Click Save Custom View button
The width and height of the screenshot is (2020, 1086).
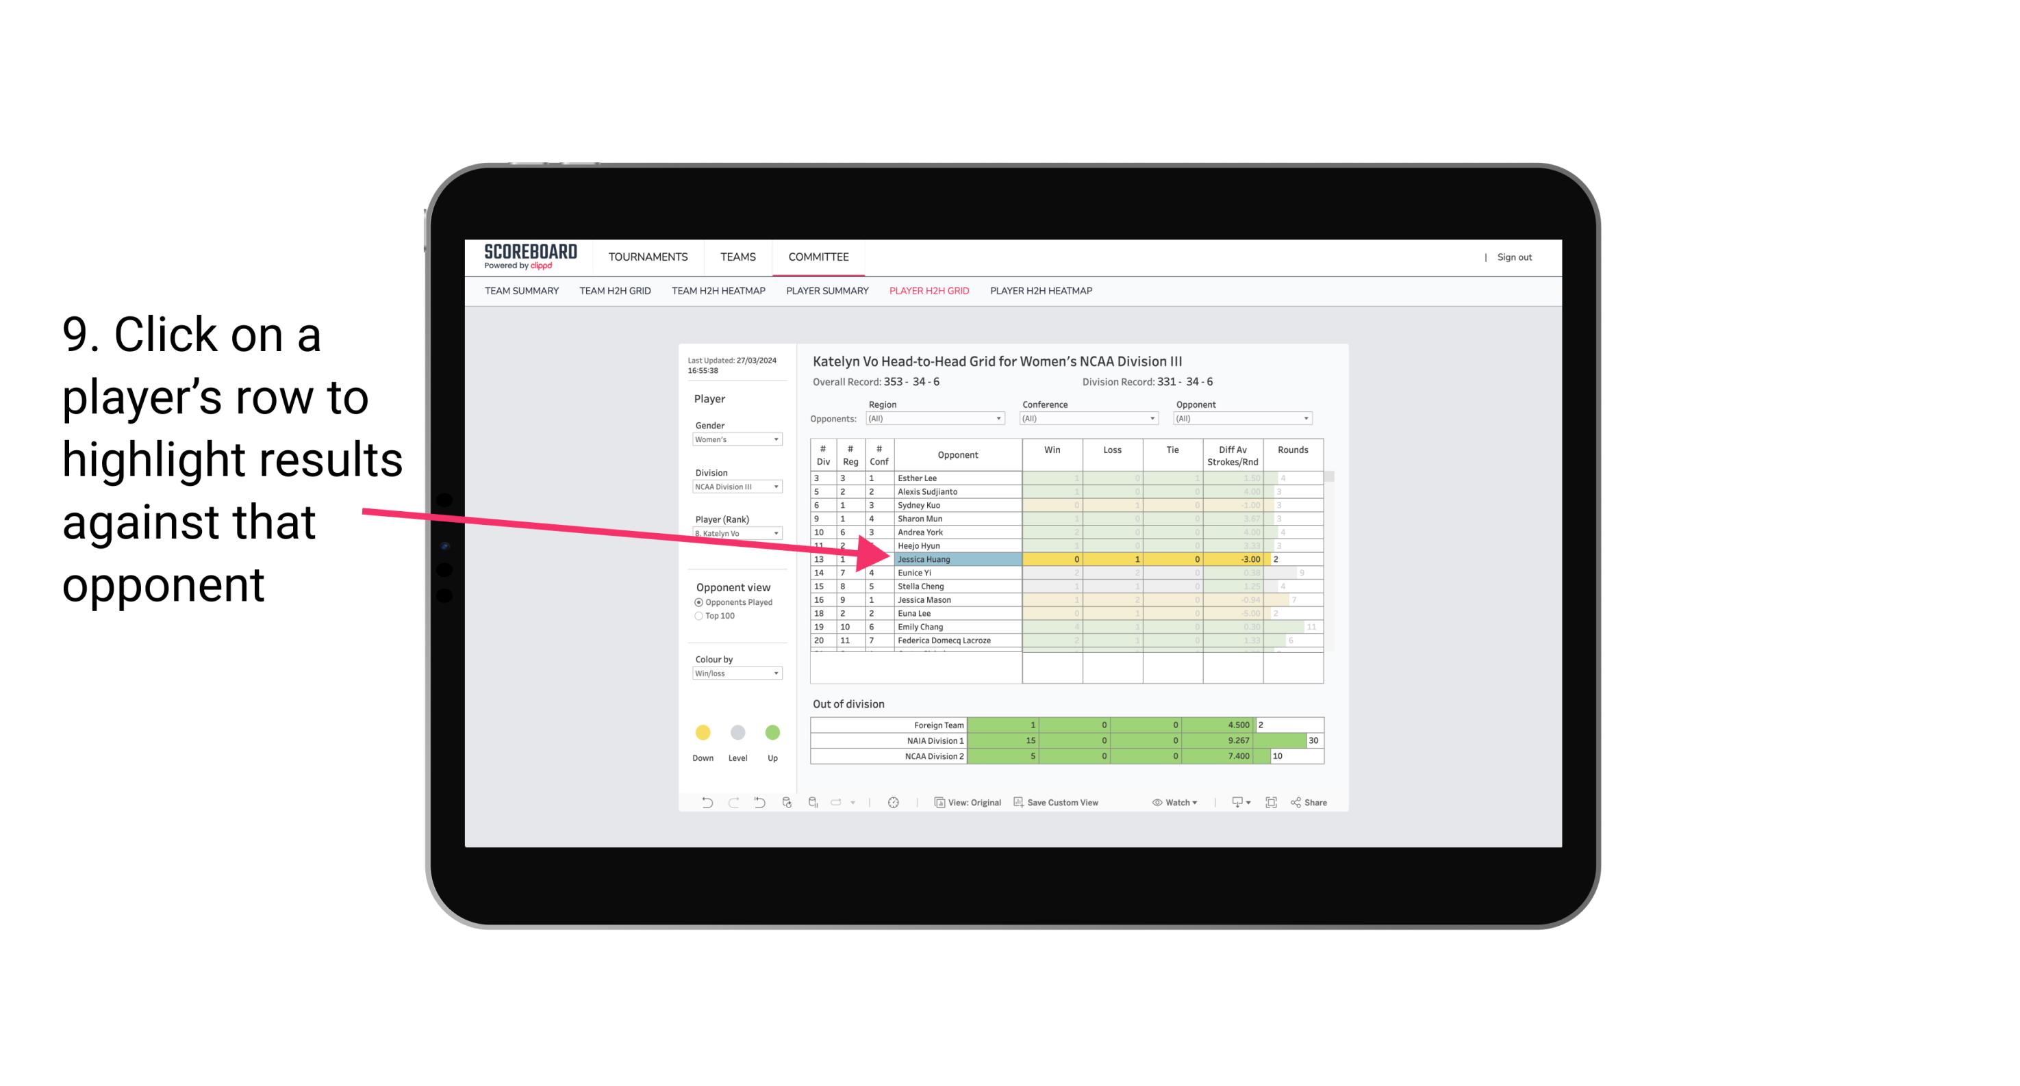coord(1076,804)
